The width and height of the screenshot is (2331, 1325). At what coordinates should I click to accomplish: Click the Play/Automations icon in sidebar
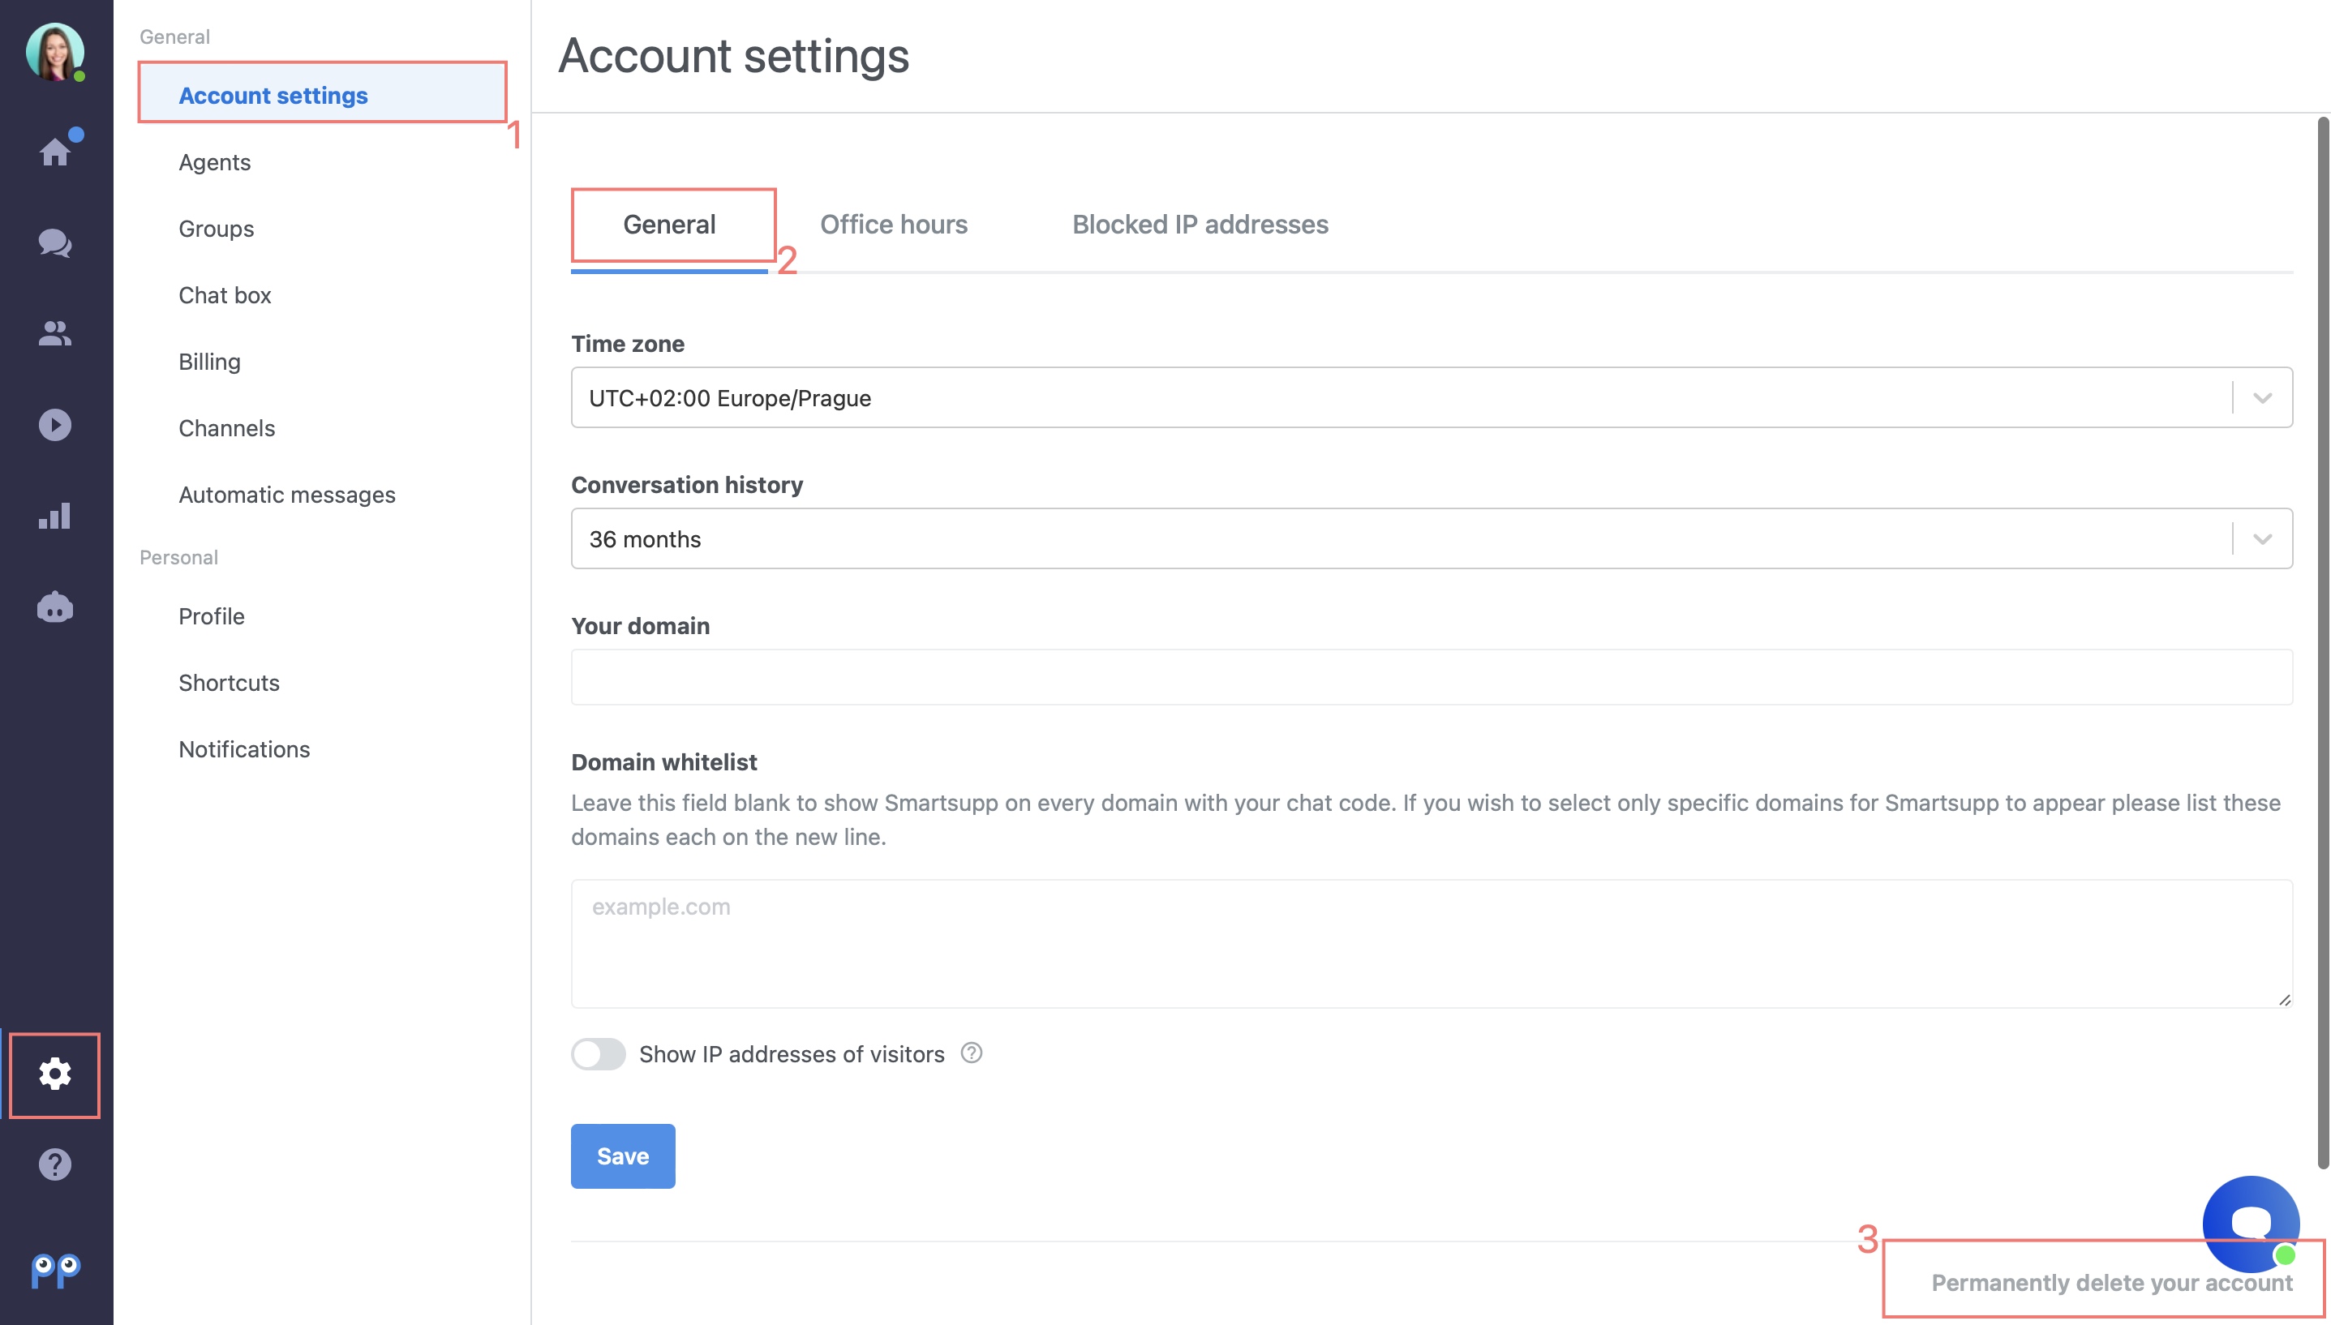pos(54,424)
